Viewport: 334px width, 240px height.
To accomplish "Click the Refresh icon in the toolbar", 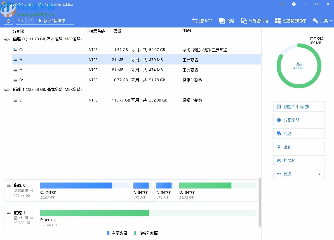I will pyautogui.click(x=8, y=20).
